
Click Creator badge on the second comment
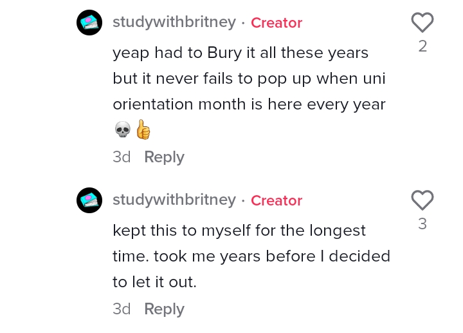(277, 200)
